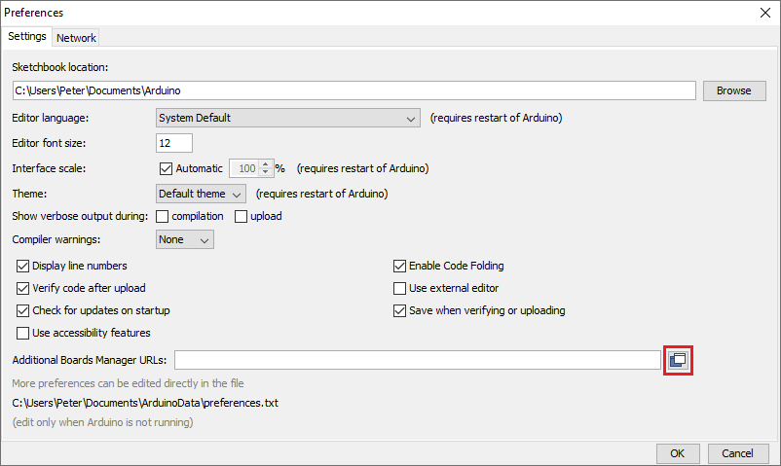Enable Use external editor option
781x466 pixels.
pyautogui.click(x=399, y=288)
